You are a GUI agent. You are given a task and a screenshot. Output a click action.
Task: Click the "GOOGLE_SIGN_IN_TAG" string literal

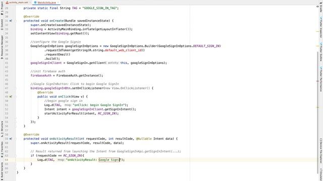pos(99,8)
